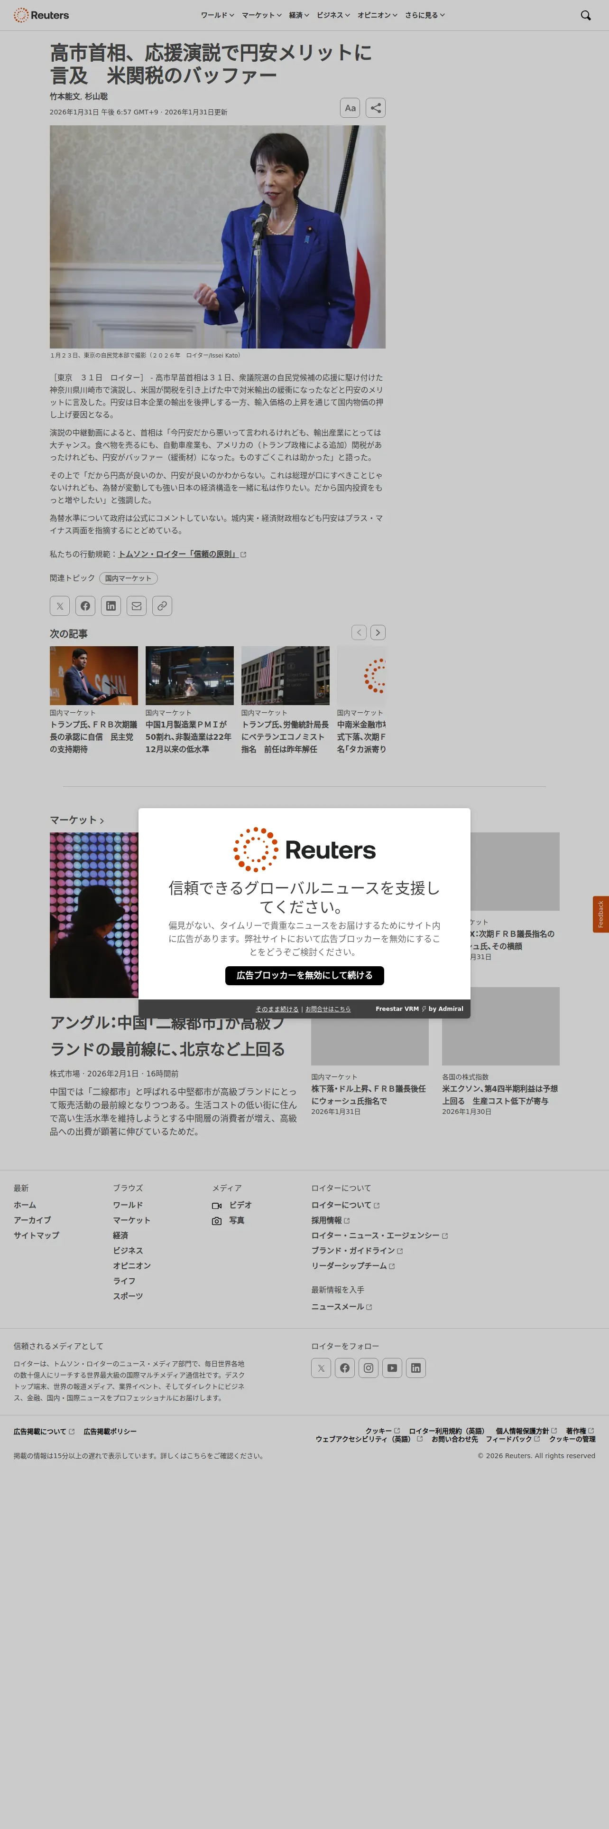Screen dimensions: 609x1829
Task: Open 個人情報保護方針 link
Action: click(x=526, y=1432)
